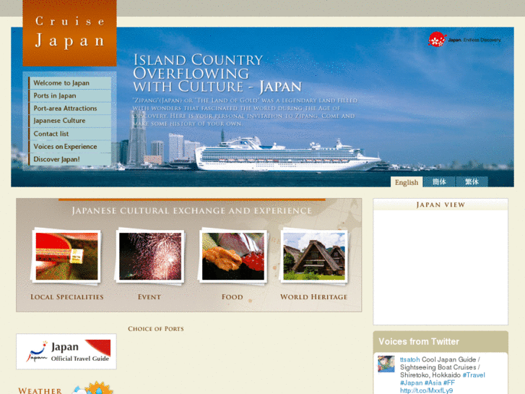Open Discover Japan! menu link
This screenshot has height=394, width=525.
[70, 159]
